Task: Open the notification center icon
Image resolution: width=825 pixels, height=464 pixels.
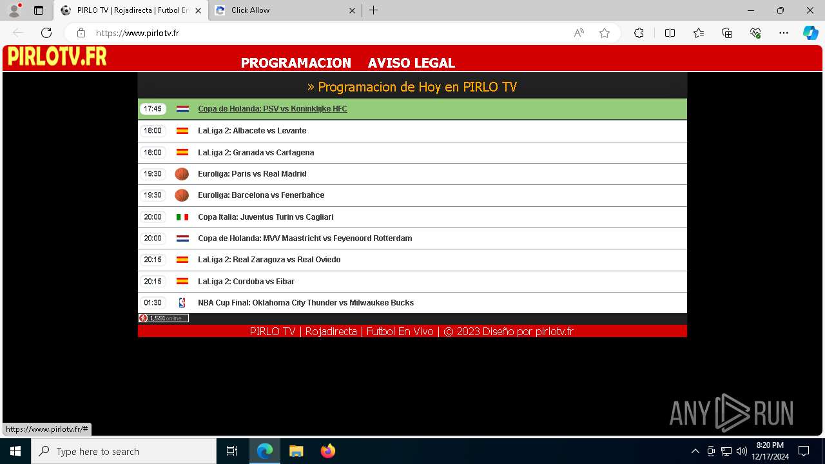Action: point(804,451)
